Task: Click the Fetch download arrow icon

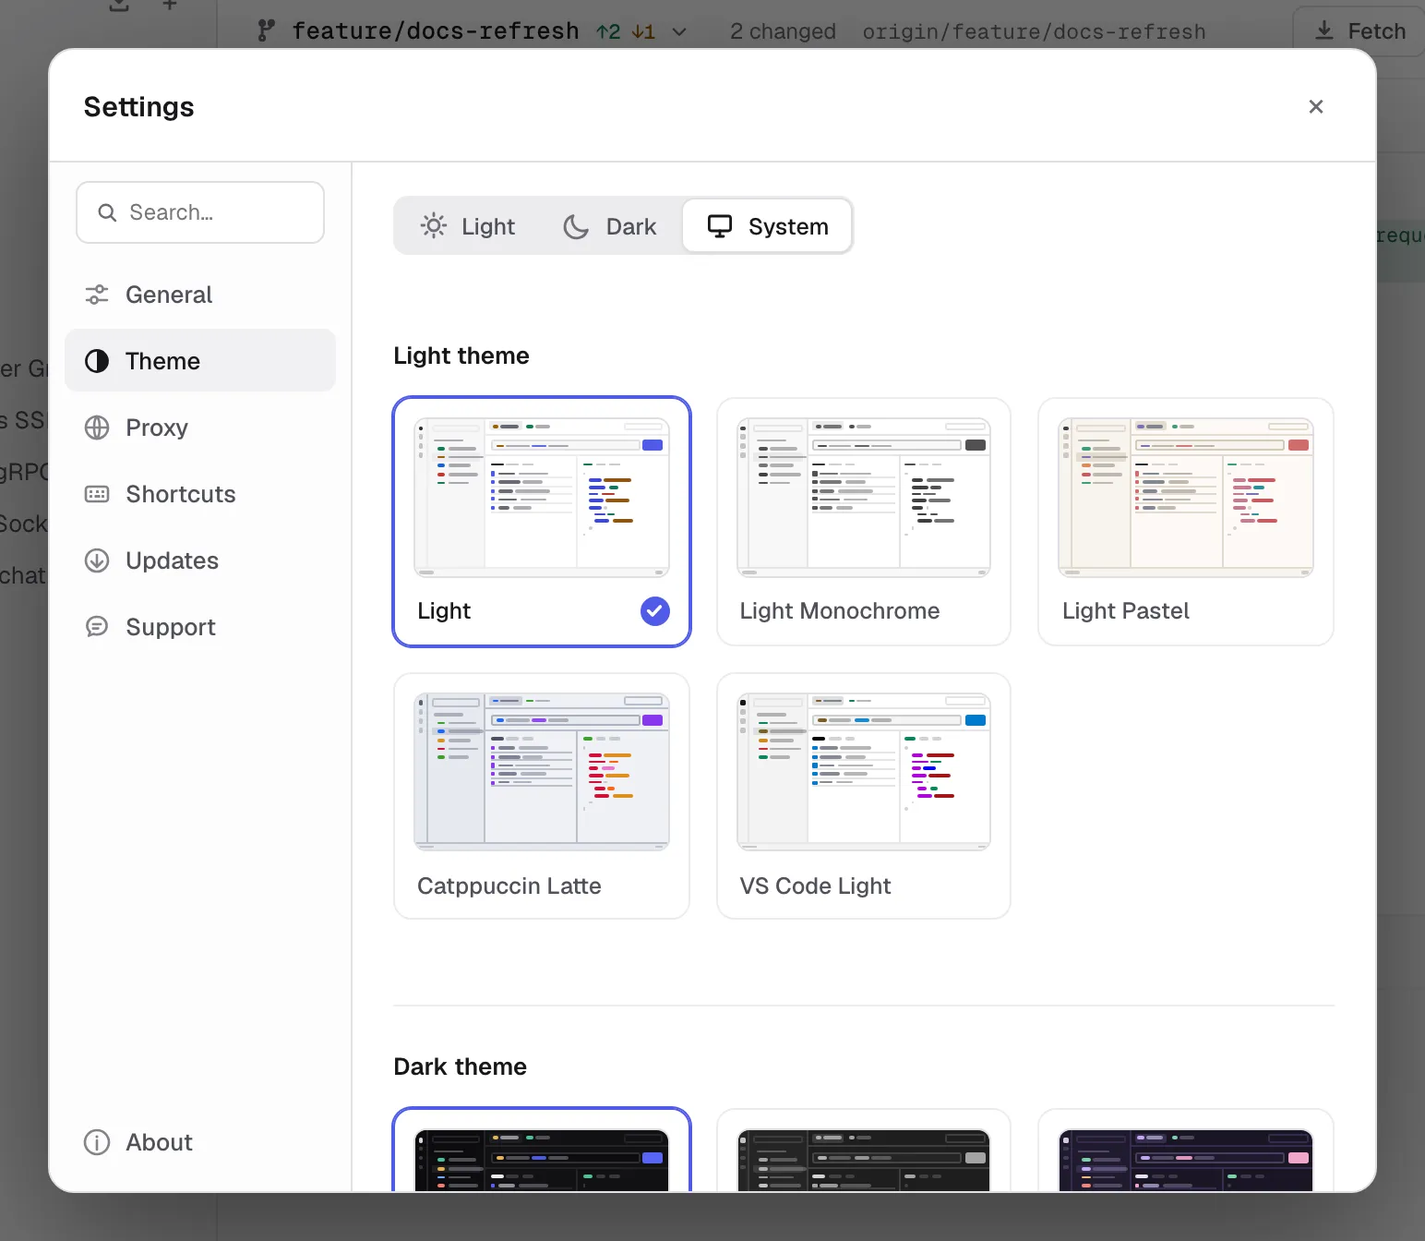Action: point(1324,31)
